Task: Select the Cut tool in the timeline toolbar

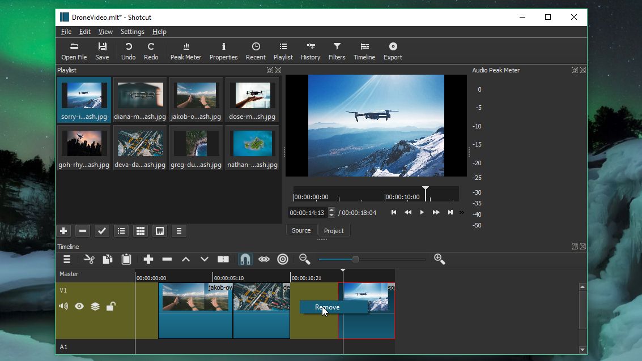Action: 88,259
